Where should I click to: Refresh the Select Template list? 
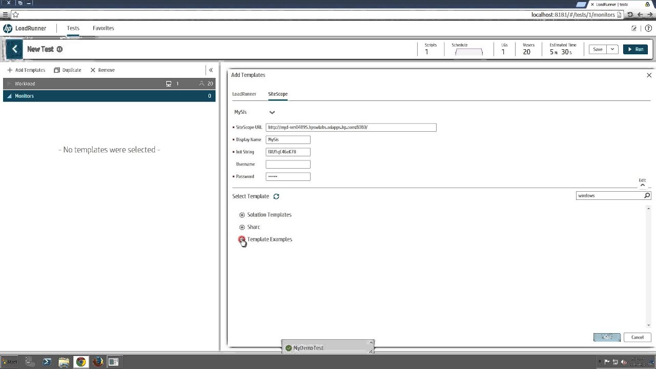point(276,196)
